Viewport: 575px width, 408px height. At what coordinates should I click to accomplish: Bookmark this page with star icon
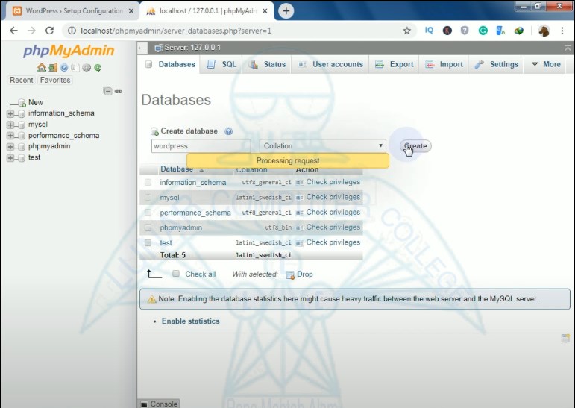point(407,31)
